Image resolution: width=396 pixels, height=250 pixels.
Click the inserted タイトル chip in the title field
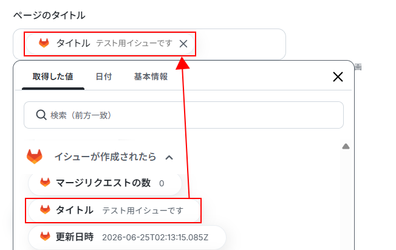pos(110,44)
